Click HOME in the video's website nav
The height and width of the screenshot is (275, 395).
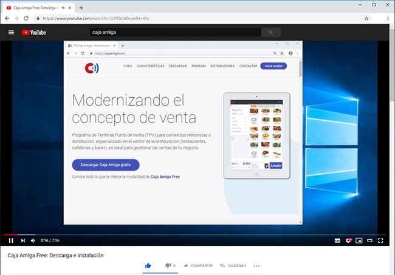tap(128, 66)
